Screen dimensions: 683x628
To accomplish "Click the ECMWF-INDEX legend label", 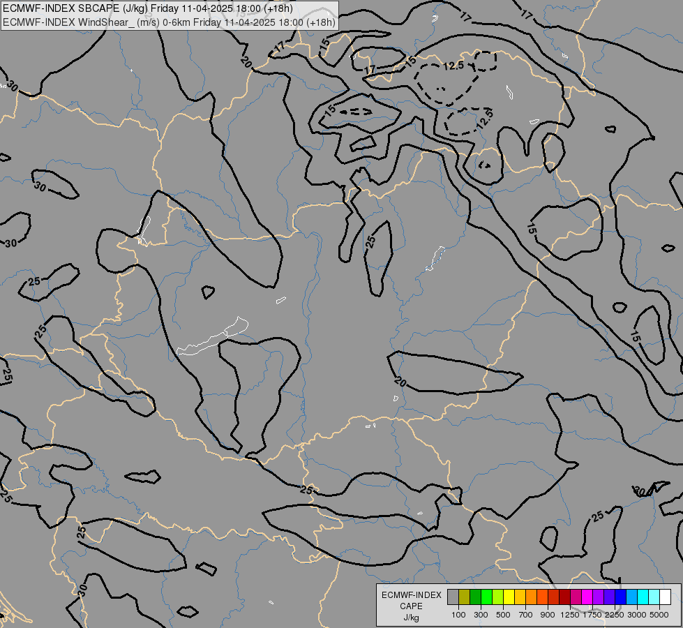I will click(x=411, y=595).
